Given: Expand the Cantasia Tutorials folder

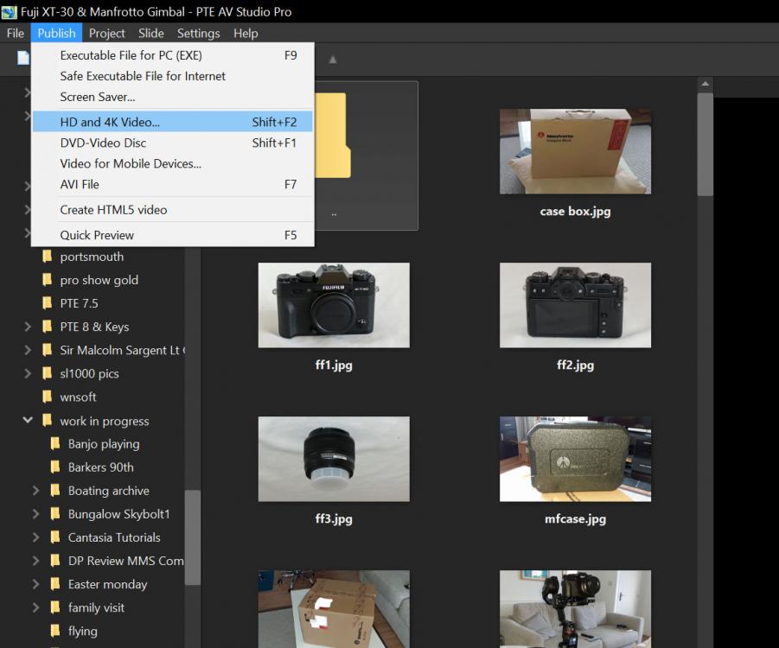Looking at the screenshot, I should click(x=35, y=537).
